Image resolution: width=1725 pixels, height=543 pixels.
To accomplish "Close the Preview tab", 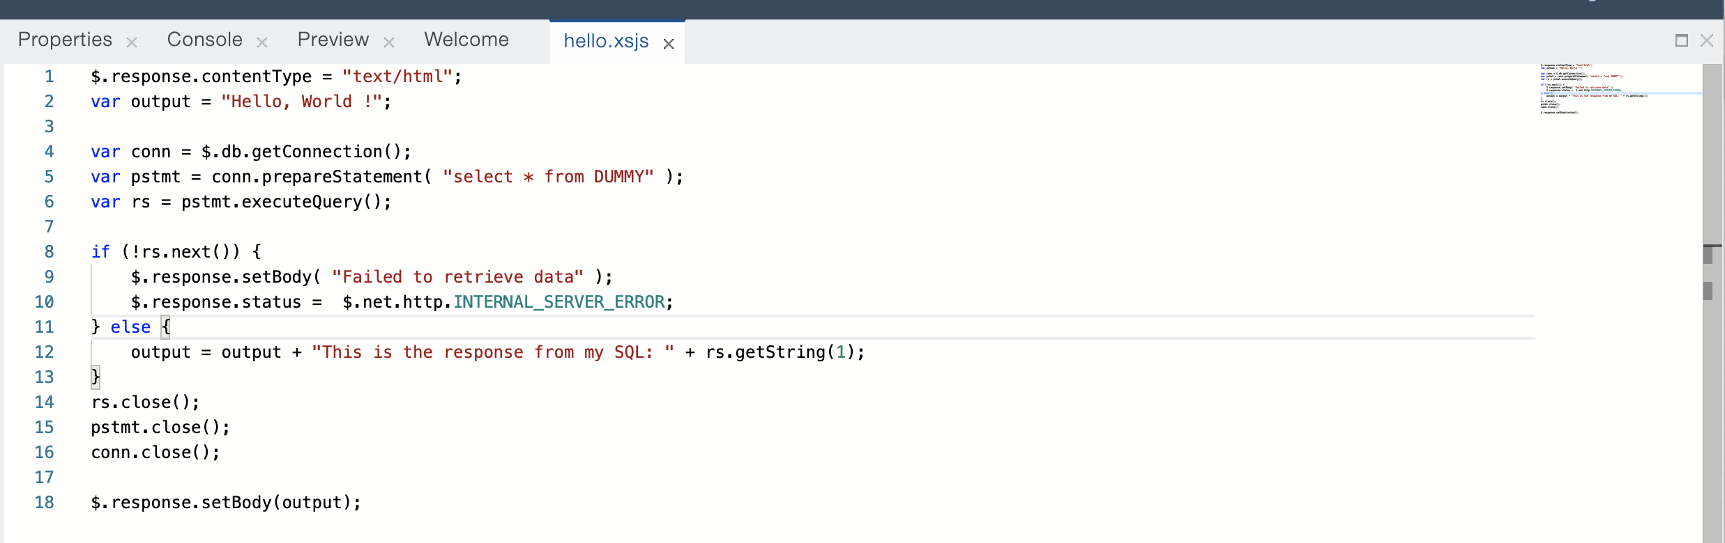I will tap(389, 42).
